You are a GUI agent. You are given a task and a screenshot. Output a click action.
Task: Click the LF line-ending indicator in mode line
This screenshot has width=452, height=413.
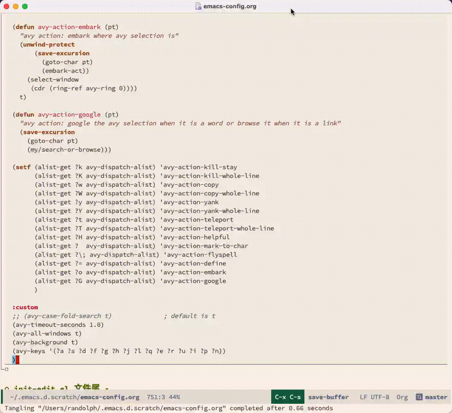364,397
